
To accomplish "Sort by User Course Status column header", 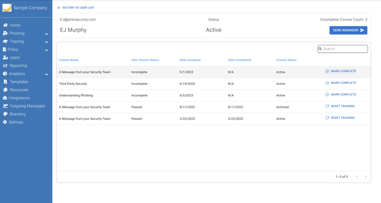I will point(145,60).
